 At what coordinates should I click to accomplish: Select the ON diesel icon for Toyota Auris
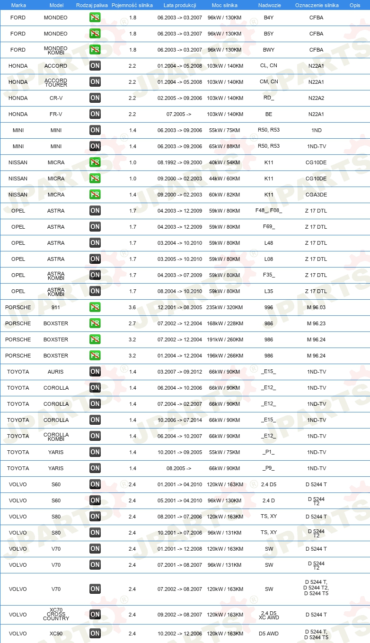(x=95, y=372)
